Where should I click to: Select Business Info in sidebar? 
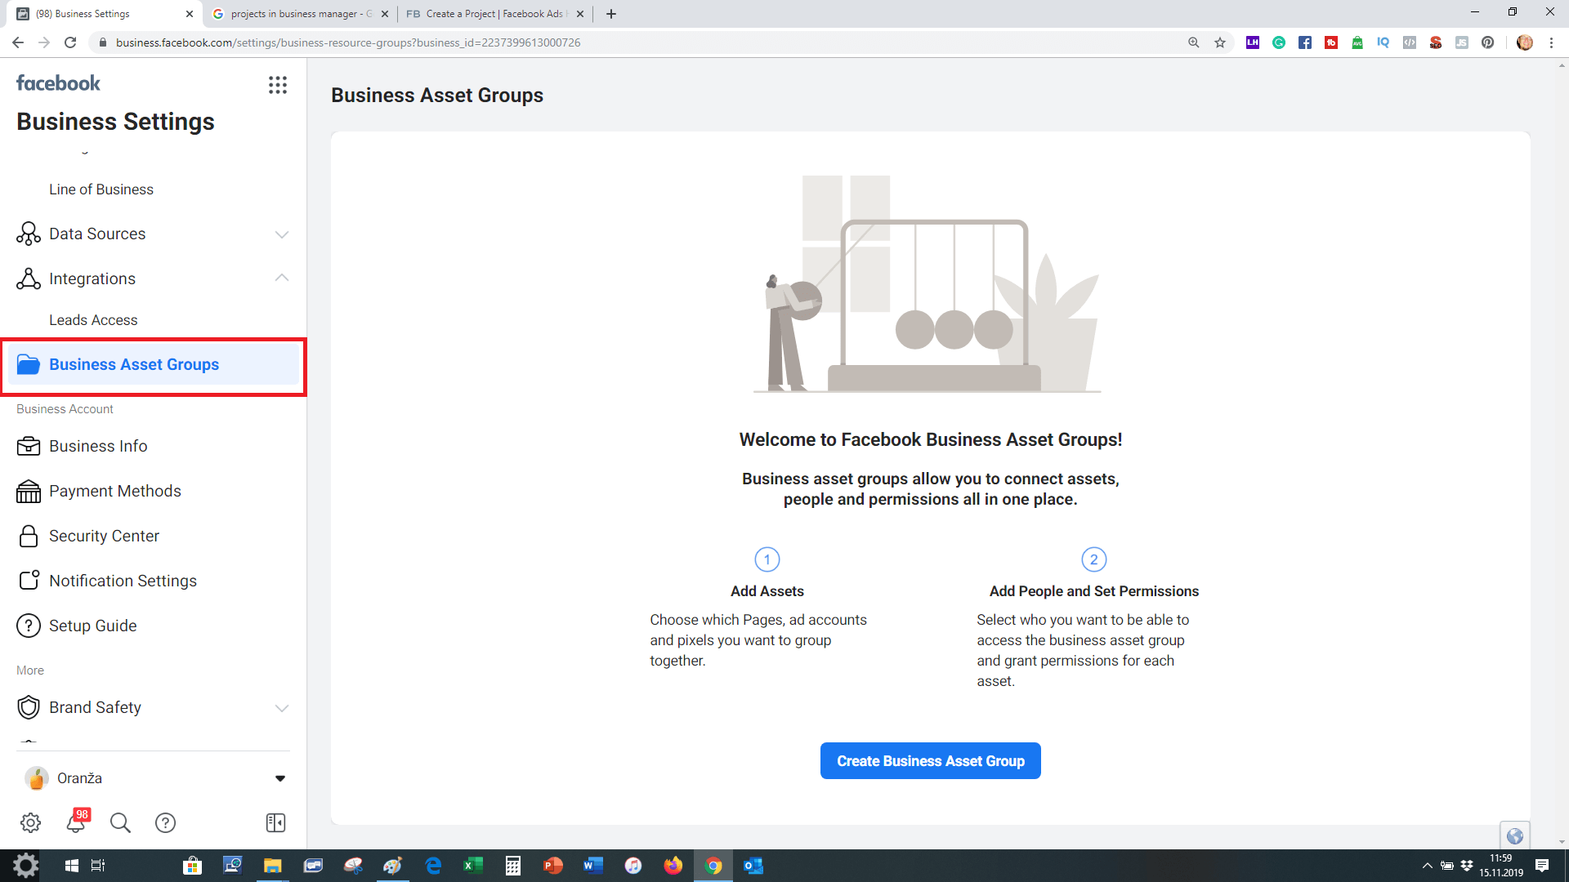98,446
